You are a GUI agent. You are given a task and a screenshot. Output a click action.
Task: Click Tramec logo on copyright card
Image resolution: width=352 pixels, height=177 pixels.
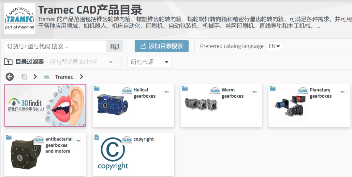tap(126, 140)
